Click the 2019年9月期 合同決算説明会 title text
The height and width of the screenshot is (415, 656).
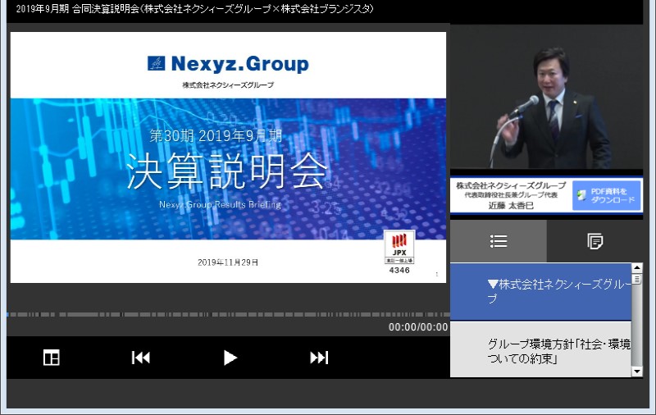pyautogui.click(x=194, y=9)
